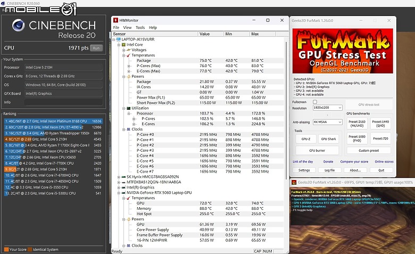415x254 pixels.
Task: Click the Max column header
Action: tap(262, 34)
